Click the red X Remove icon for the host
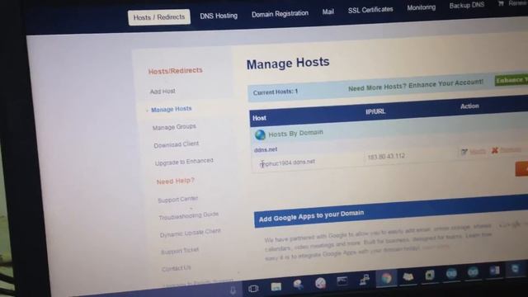Screen dimensions: 528x297 (494, 150)
